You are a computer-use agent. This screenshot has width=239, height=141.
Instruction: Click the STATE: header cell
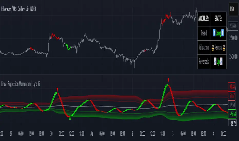click(218, 19)
